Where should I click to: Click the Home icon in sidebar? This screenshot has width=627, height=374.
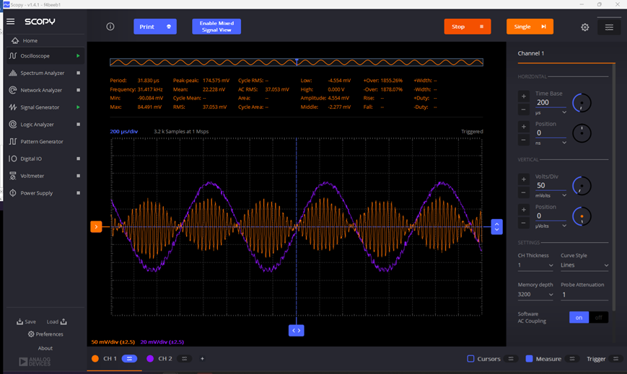coord(15,40)
